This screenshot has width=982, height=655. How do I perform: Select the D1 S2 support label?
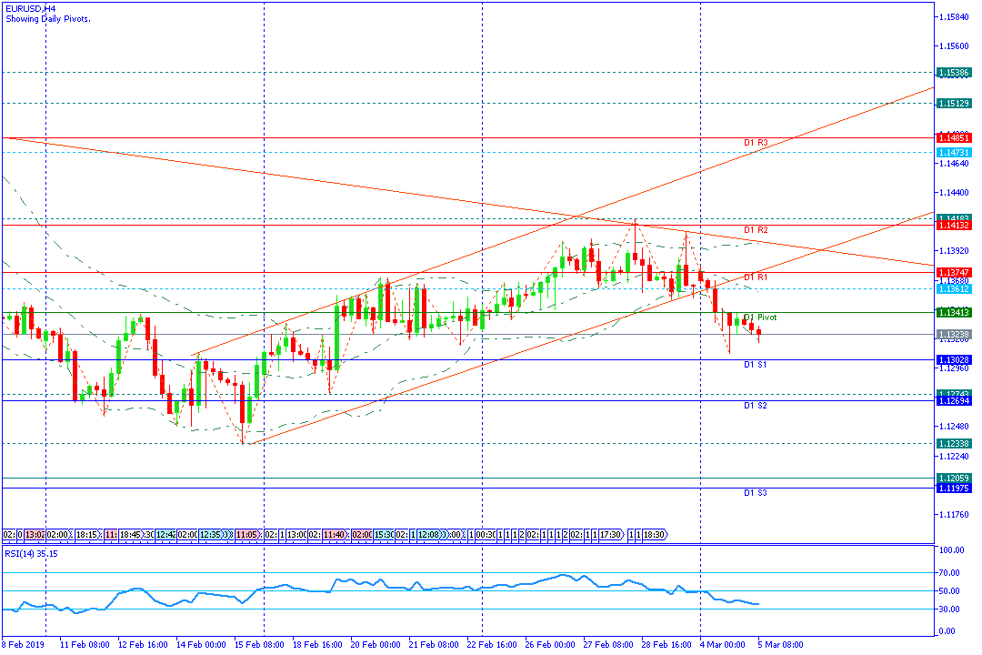click(756, 406)
